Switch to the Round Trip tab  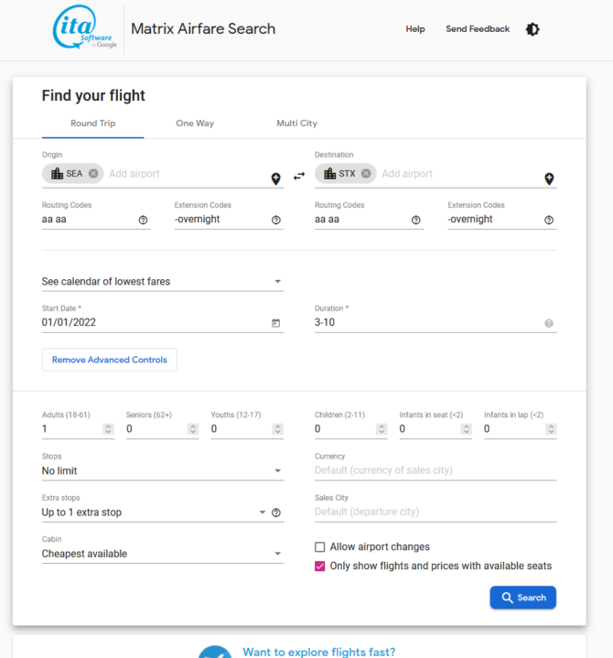92,124
